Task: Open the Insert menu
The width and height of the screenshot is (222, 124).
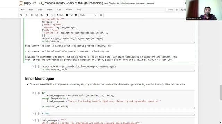Action: [x=50, y=10]
